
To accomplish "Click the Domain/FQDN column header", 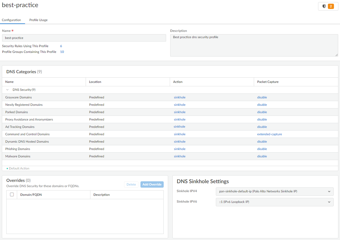I will (x=31, y=195).
